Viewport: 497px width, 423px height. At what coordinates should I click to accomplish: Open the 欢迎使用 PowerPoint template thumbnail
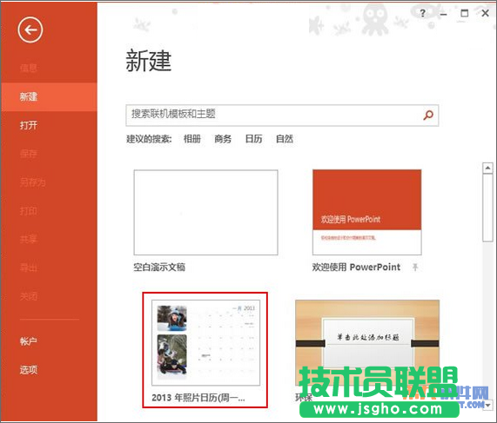[367, 212]
